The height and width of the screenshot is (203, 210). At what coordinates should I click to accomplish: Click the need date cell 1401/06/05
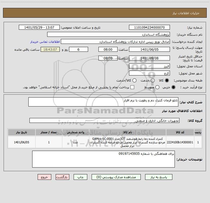click(22, 142)
